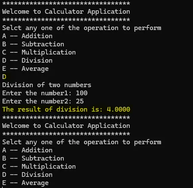Click the first 'Selct any one' prompt line
This screenshot has height=188, width=193.
(x=81, y=28)
